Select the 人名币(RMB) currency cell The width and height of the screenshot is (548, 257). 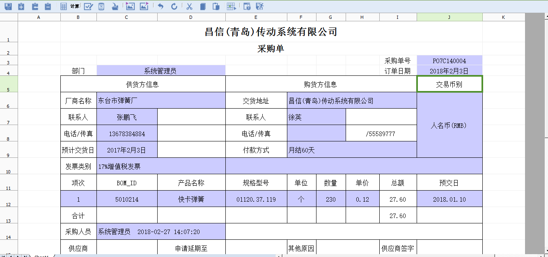[449, 125]
